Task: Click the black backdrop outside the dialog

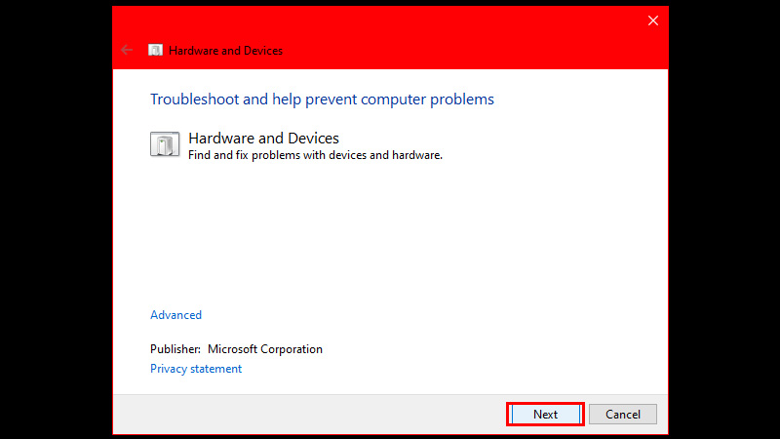Action: (x=55, y=219)
